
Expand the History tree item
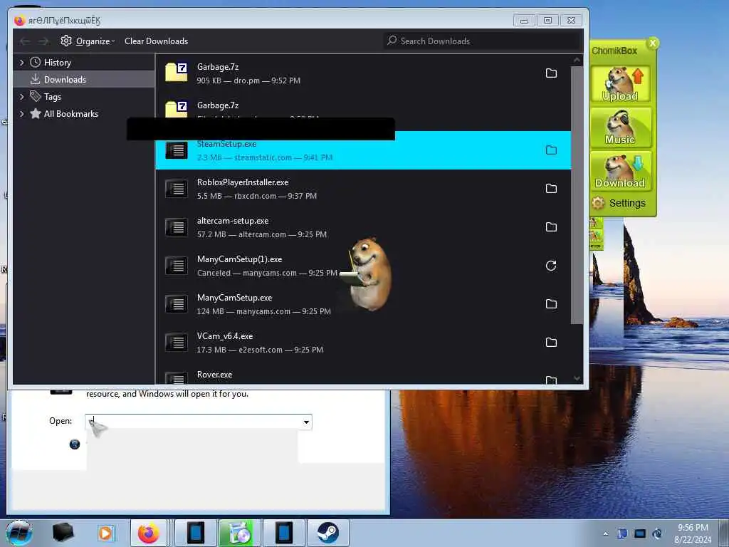(x=21, y=63)
